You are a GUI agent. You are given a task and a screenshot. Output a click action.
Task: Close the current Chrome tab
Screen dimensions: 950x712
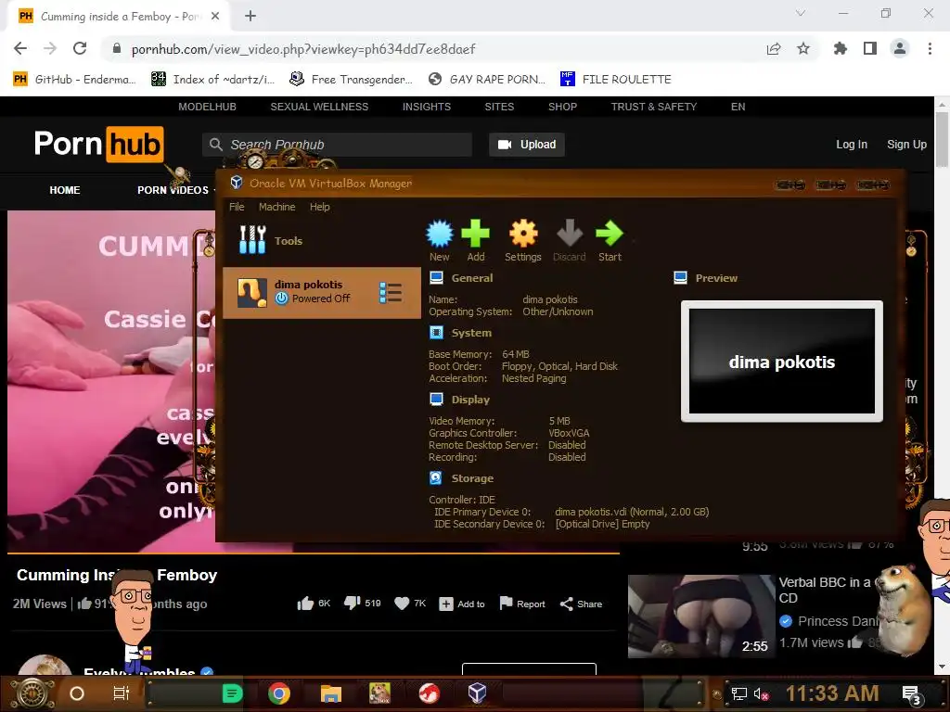tap(215, 17)
